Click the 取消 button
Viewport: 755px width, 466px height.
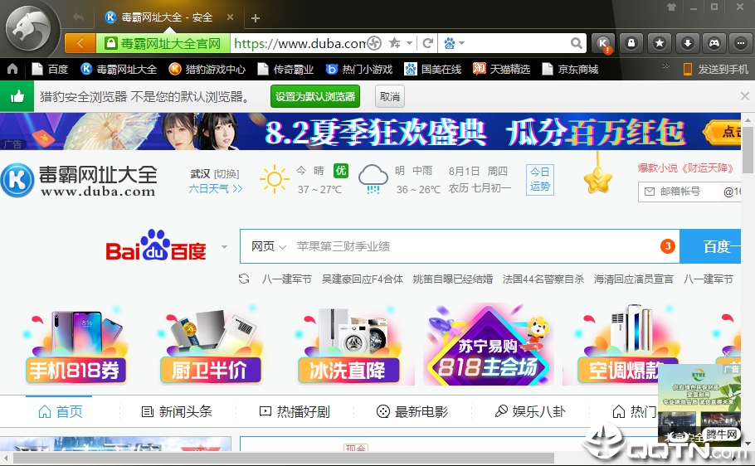click(x=390, y=96)
